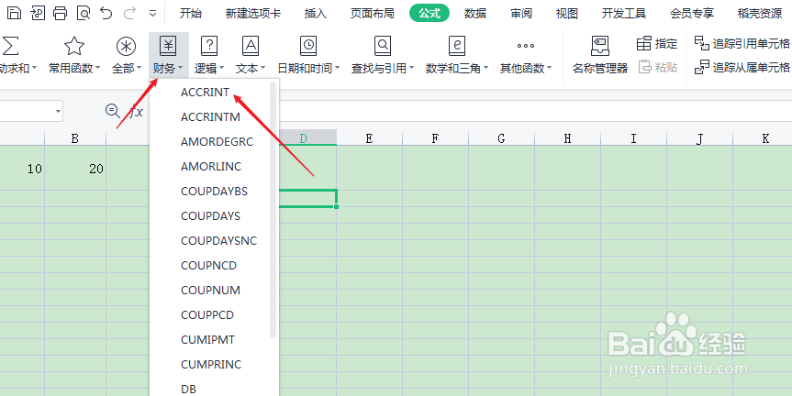
Task: Open Print Preview icon
Action: (84, 13)
